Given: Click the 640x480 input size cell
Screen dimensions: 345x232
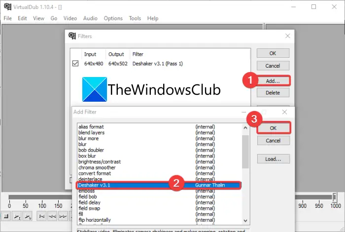Looking at the screenshot, I should pyautogui.click(x=94, y=64).
